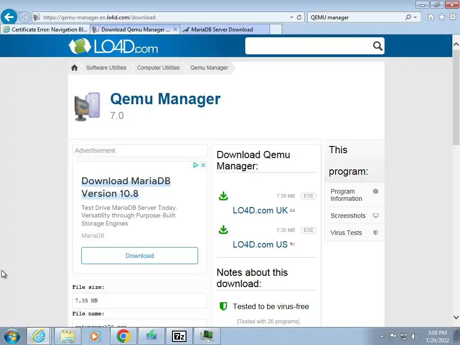Open the address bar autocomplete dropdown arrow
This screenshot has width=460, height=345.
[x=291, y=18]
